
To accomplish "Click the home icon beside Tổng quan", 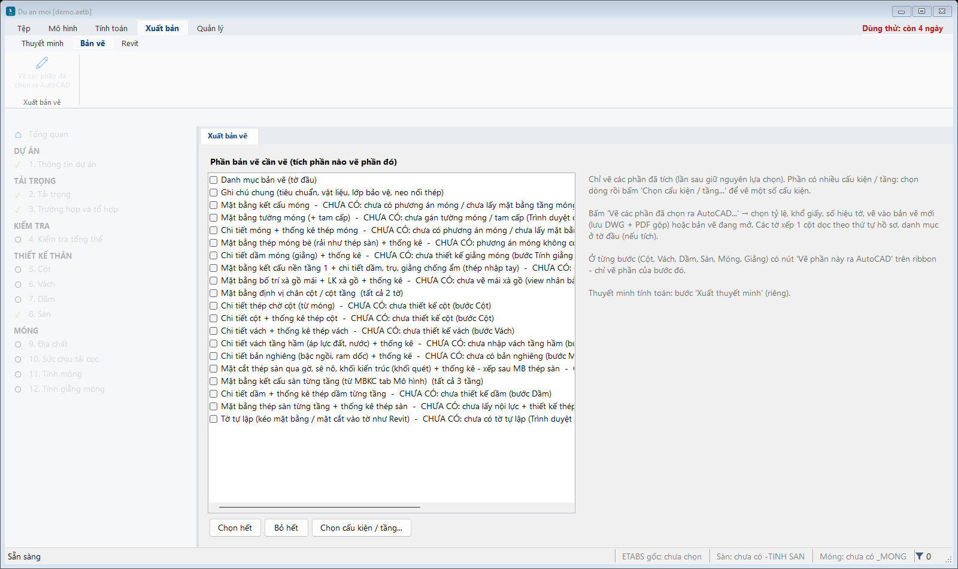I will (18, 135).
